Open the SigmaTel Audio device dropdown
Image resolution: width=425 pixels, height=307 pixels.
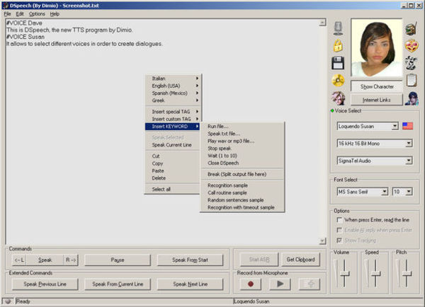click(x=409, y=161)
